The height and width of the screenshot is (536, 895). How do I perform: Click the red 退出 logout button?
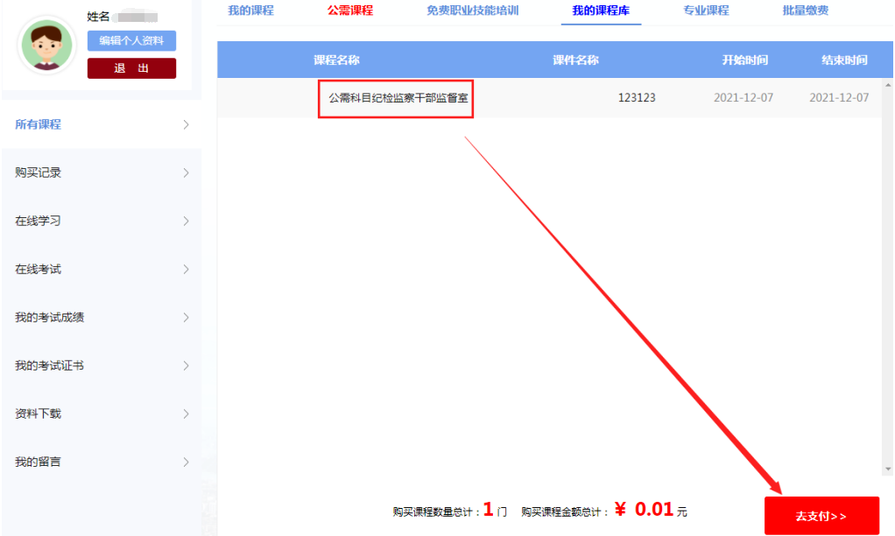(131, 68)
